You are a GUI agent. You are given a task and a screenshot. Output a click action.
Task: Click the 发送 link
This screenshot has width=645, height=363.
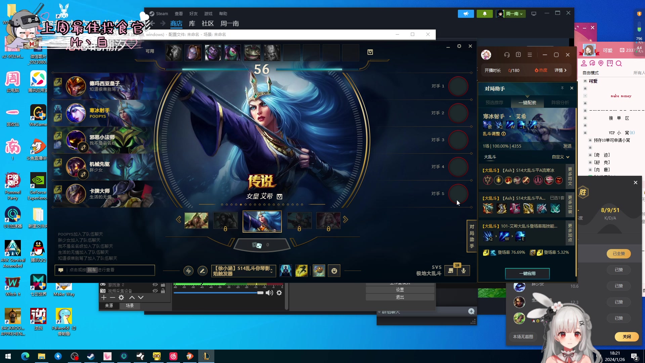[x=567, y=146]
